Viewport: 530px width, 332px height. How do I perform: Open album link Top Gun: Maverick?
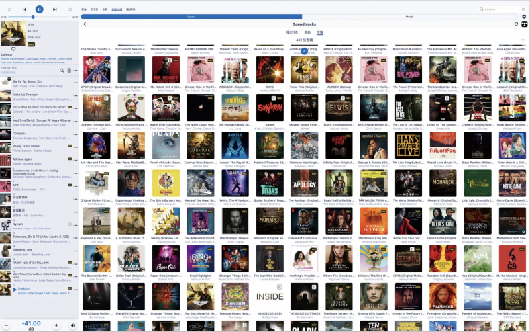(x=32, y=62)
